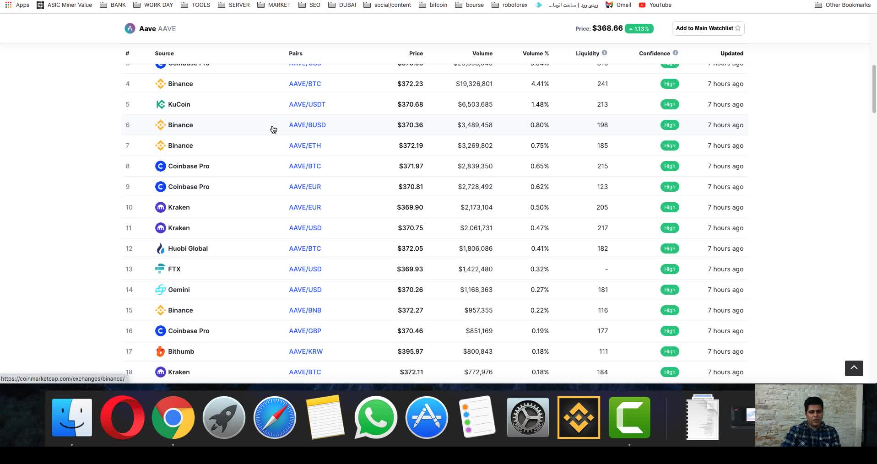The image size is (877, 464).
Task: Open the MARKET bookmarks folder
Action: [x=274, y=5]
